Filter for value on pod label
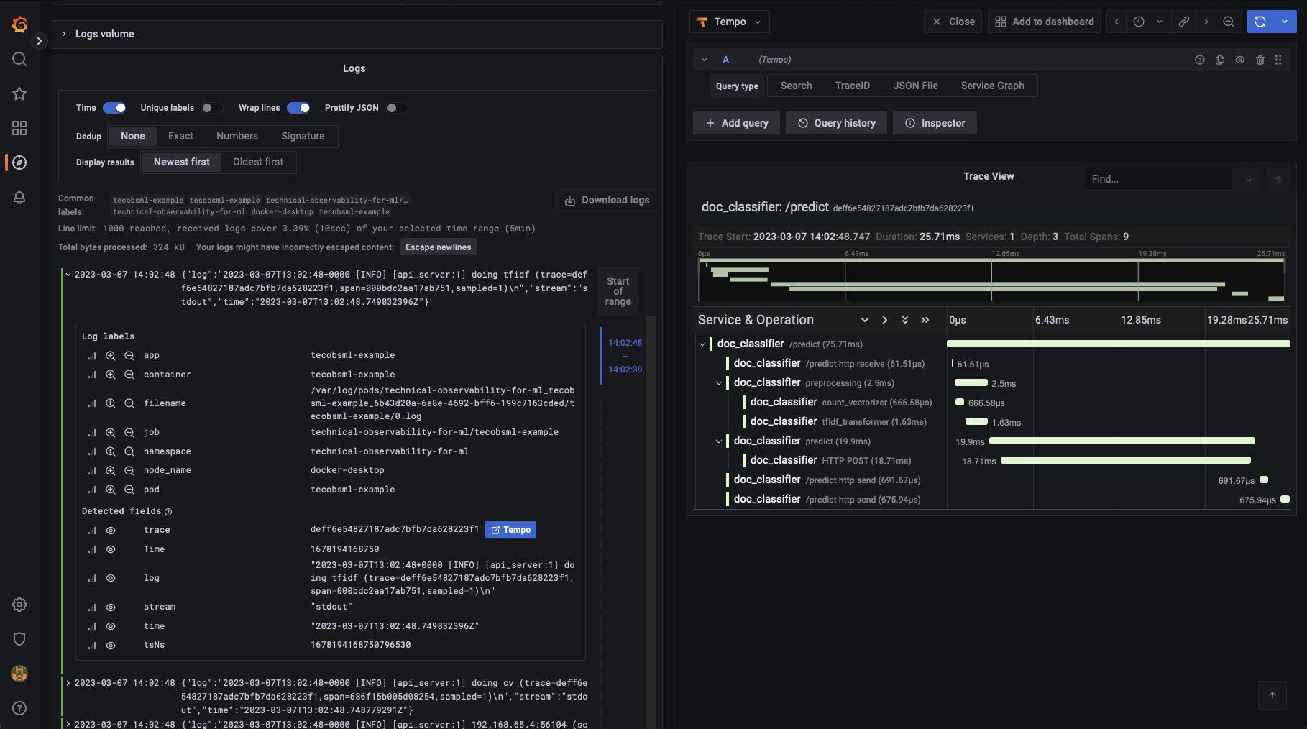This screenshot has height=729, width=1307. point(111,490)
